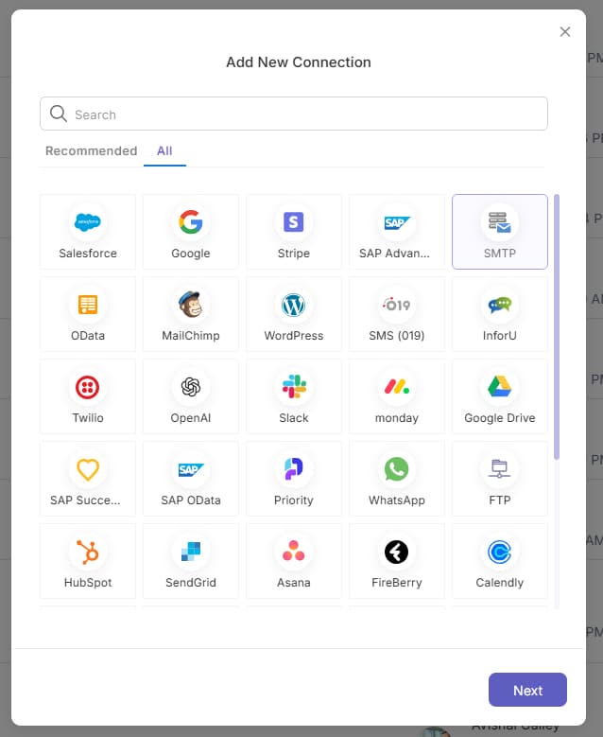Switch to the All tab

[x=164, y=150]
